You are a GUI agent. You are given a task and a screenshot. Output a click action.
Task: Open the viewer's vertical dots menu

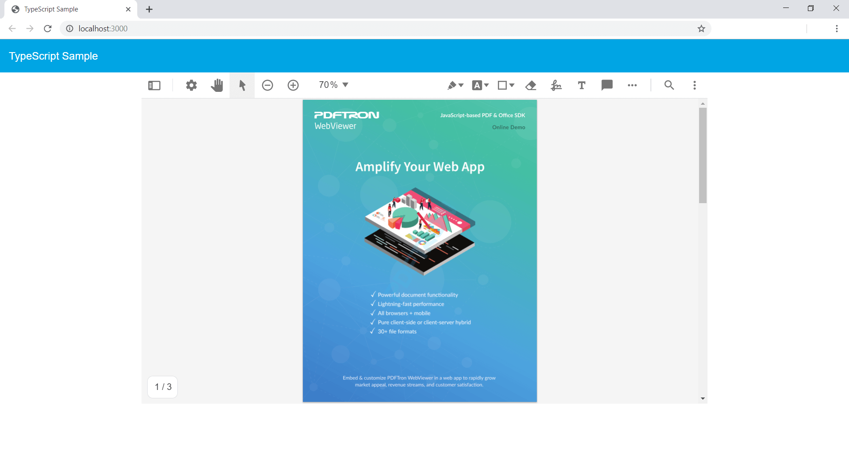click(x=695, y=85)
